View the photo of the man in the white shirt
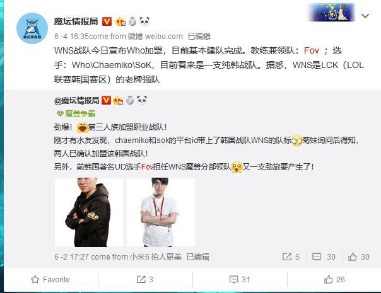This screenshot has height=293, width=381. pos(161,212)
